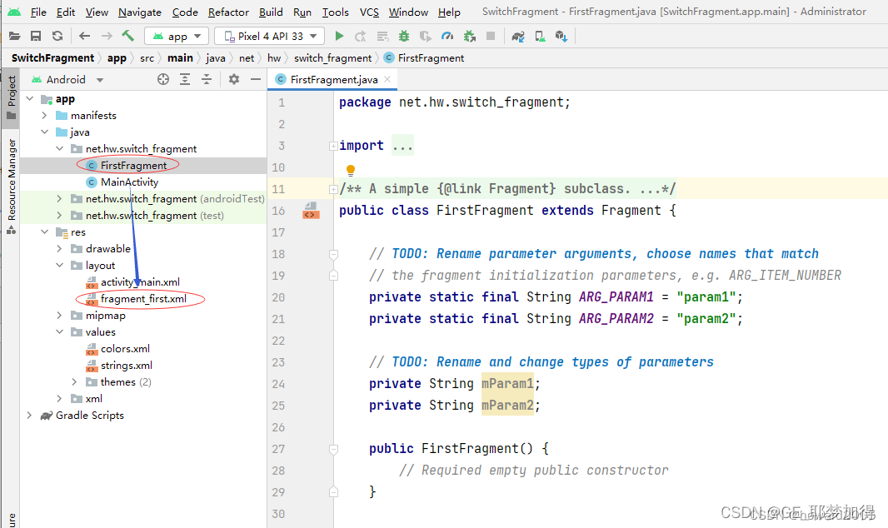Select strings.xml in values folder
888x528 pixels.
pyautogui.click(x=127, y=366)
